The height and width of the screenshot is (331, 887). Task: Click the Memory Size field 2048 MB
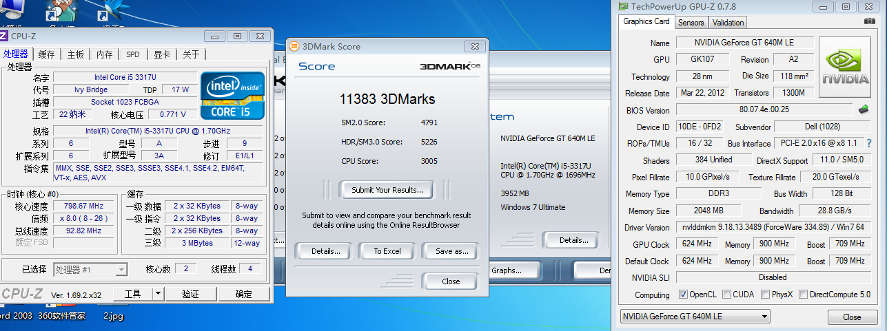[709, 211]
